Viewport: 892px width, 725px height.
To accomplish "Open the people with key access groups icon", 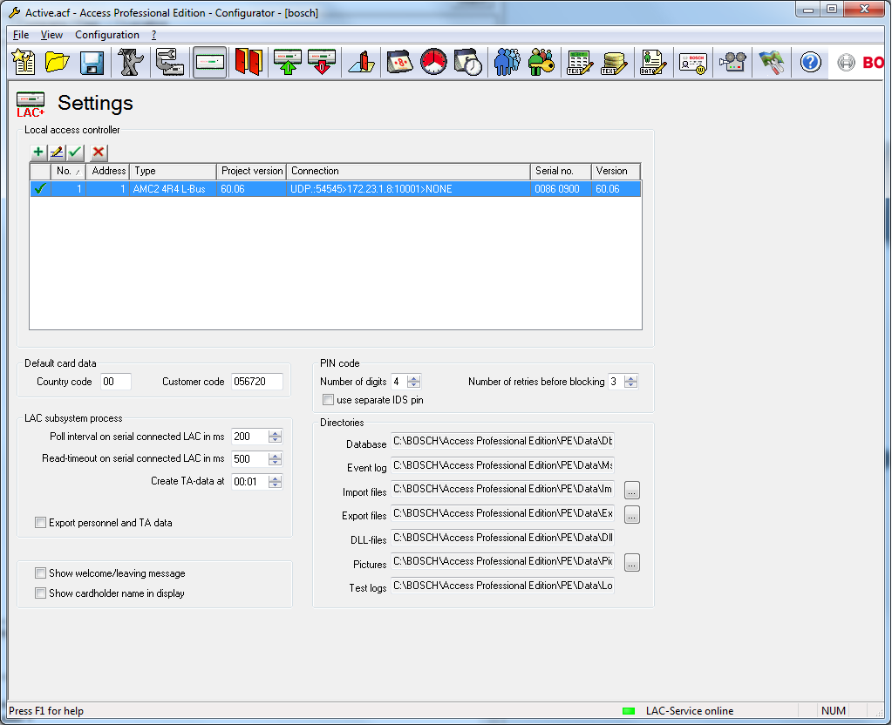I will [x=541, y=62].
